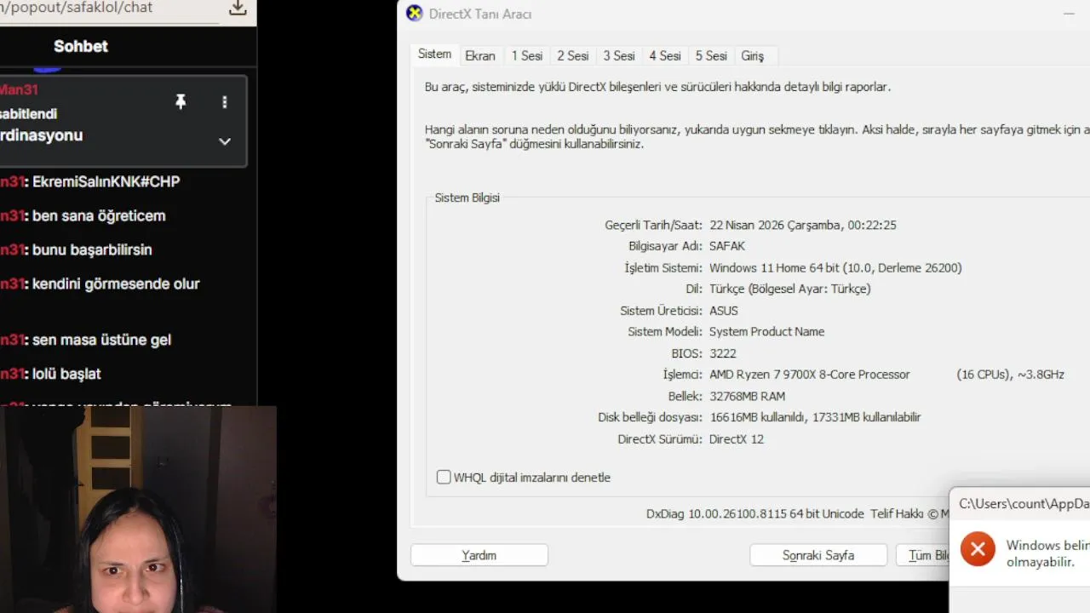
Task: Click memory value "32768MB RAM"
Action: click(x=748, y=396)
